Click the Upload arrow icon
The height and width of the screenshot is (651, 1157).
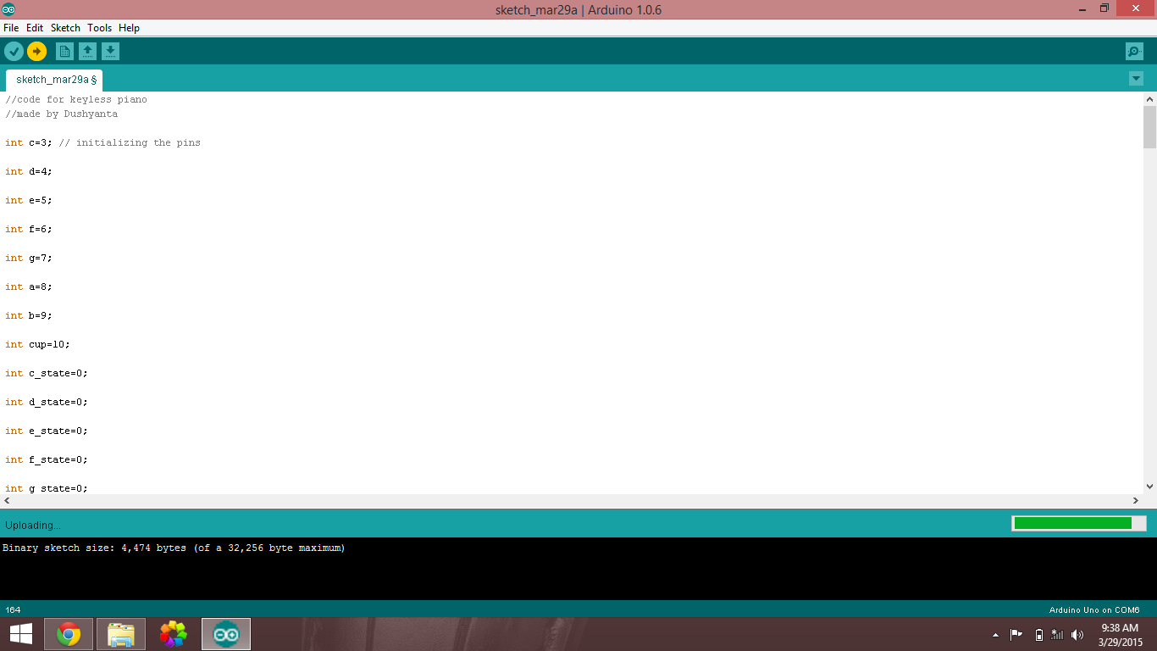point(36,52)
